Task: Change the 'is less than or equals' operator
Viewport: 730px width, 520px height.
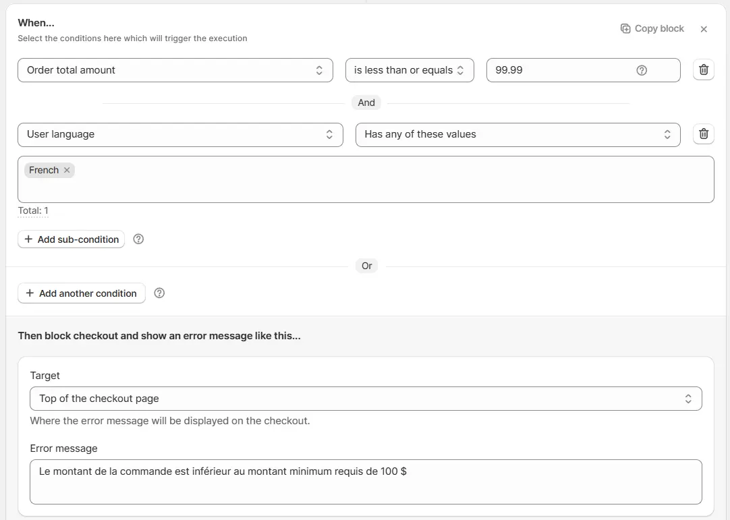Action: click(x=410, y=70)
